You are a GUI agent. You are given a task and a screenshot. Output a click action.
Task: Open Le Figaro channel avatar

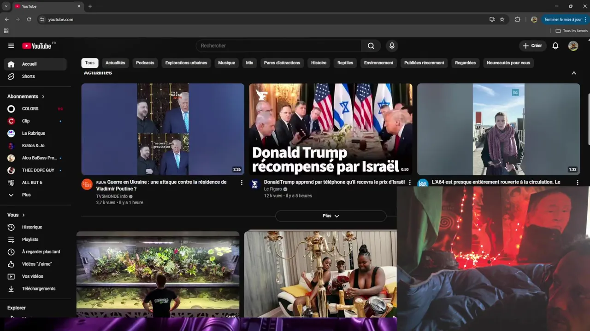[255, 184]
